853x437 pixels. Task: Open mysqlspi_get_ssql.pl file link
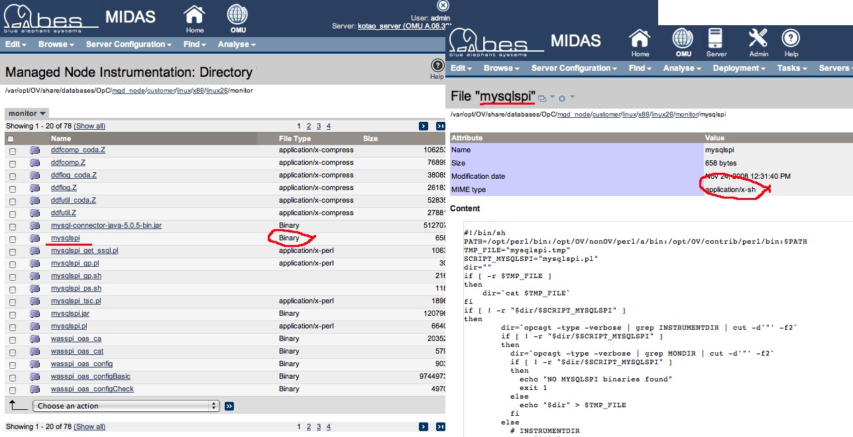coord(84,251)
